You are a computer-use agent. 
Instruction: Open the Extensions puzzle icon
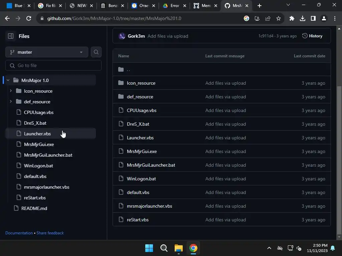point(292,19)
